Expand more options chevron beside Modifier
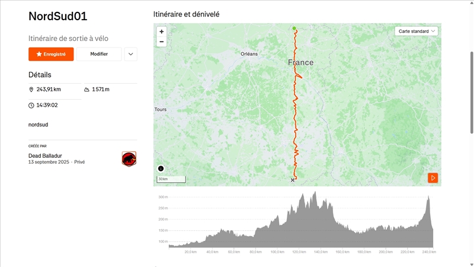The image size is (474, 267). click(x=131, y=54)
